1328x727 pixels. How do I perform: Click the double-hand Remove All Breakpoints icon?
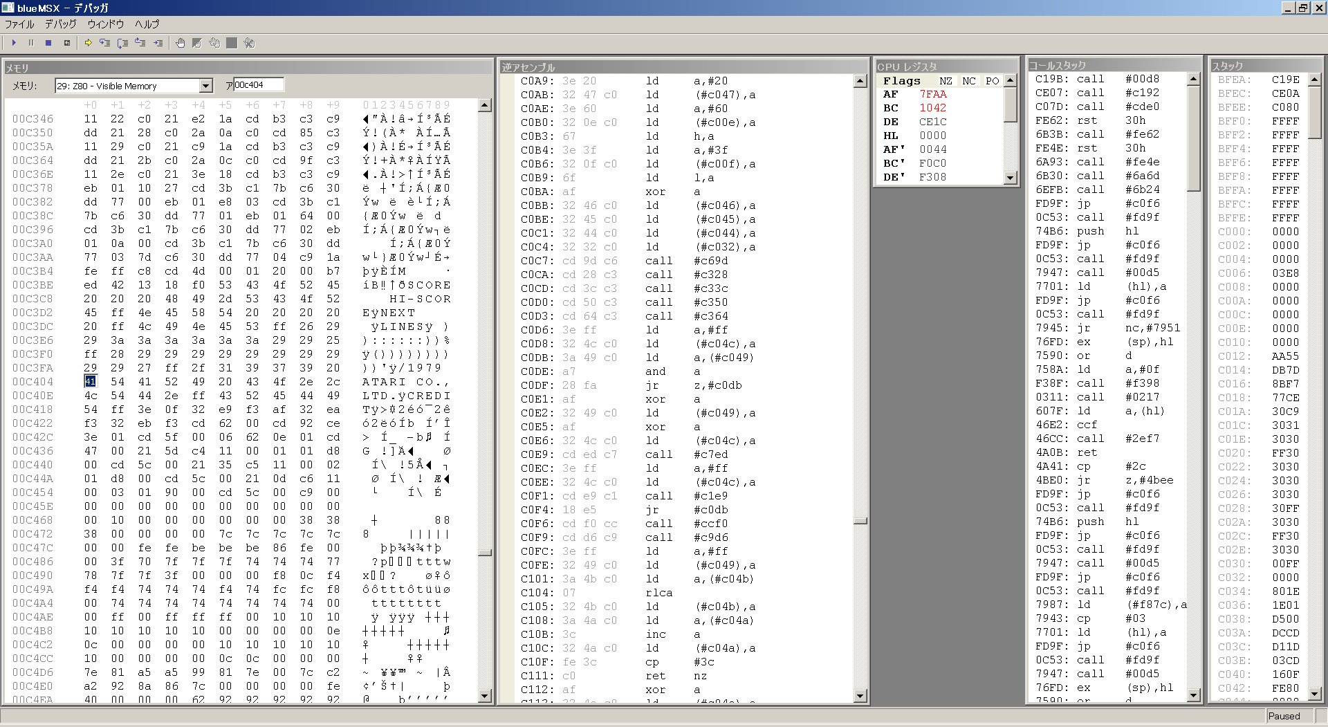(214, 43)
